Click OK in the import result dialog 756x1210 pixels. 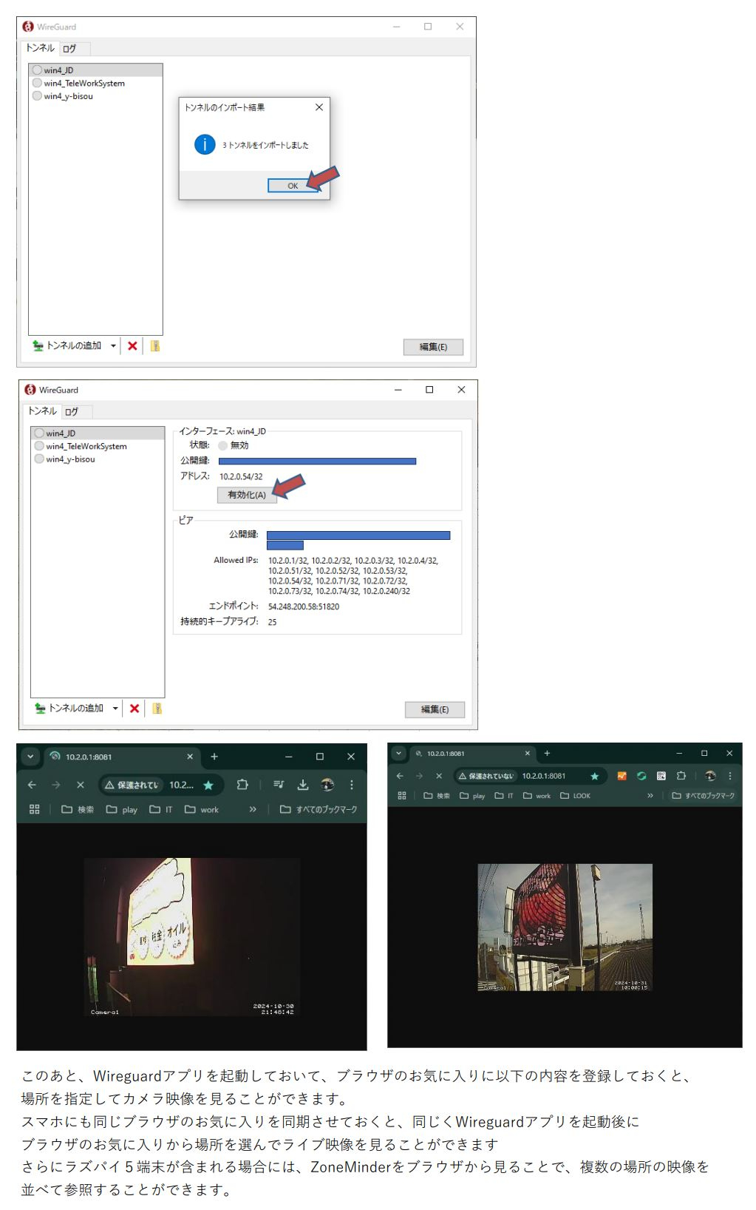coord(293,186)
